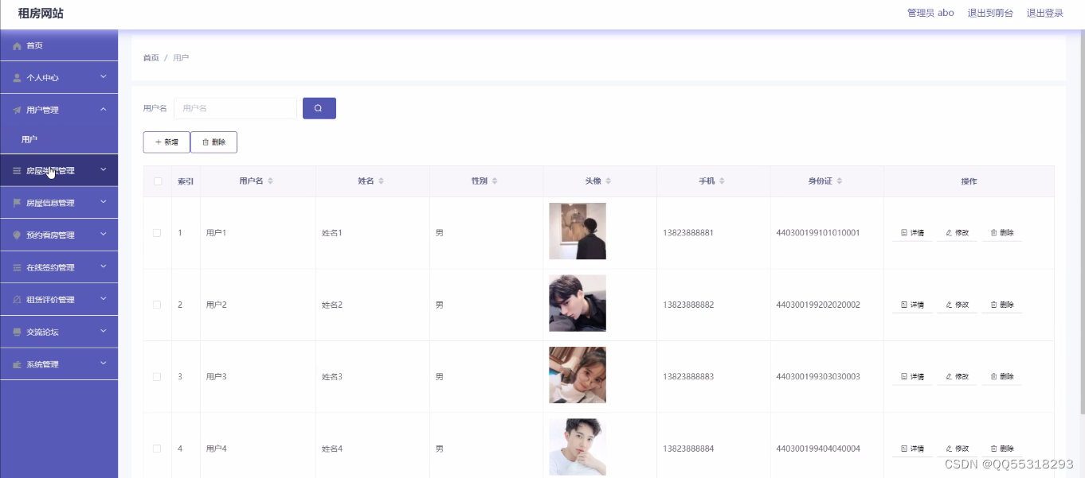
Task: Open 系统管理 menu label
Action: coord(42,364)
